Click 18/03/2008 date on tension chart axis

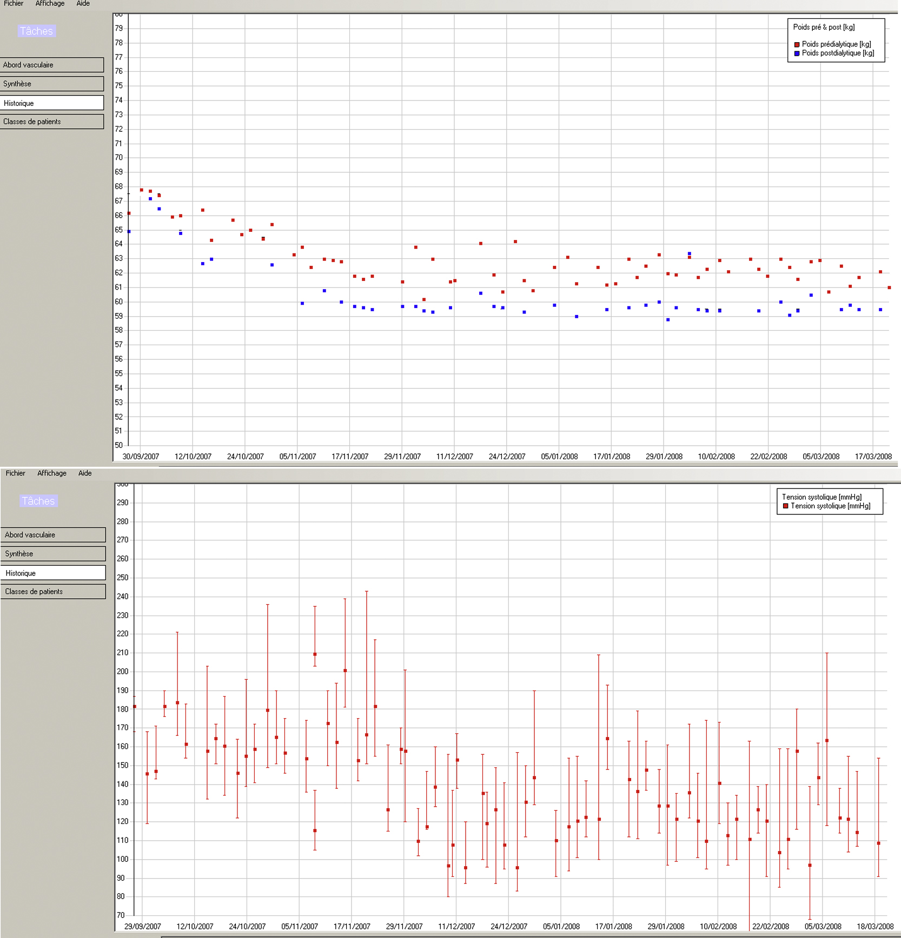point(875,926)
